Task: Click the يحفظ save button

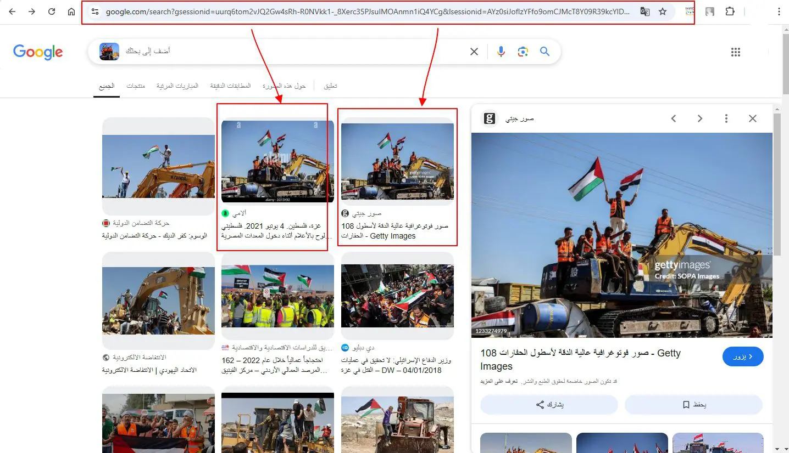Action: click(693, 405)
